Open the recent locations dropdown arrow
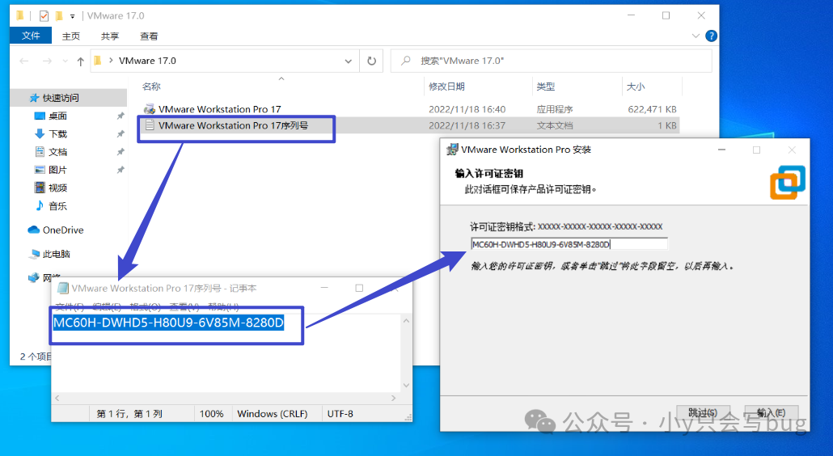This screenshot has height=456, width=833. click(x=65, y=61)
